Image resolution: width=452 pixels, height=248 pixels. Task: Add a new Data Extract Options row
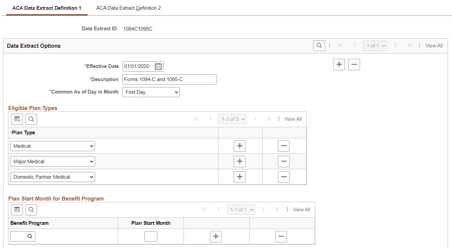coord(339,64)
